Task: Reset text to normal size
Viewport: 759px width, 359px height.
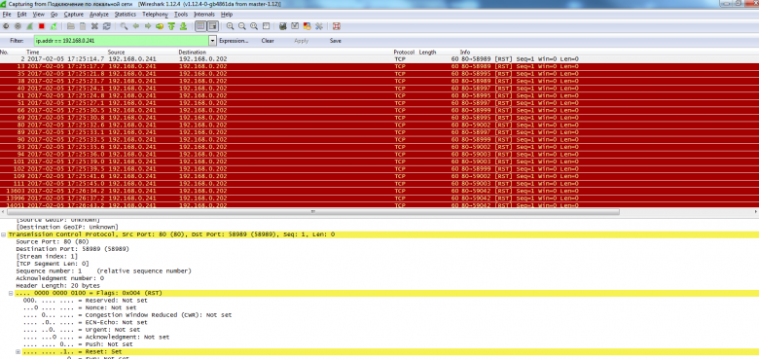Action: pyautogui.click(x=254, y=26)
